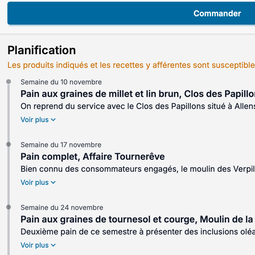Select the Pain complet, Affaire Tournerêve title
Image resolution: width=255 pixels, height=255 pixels.
point(93,157)
